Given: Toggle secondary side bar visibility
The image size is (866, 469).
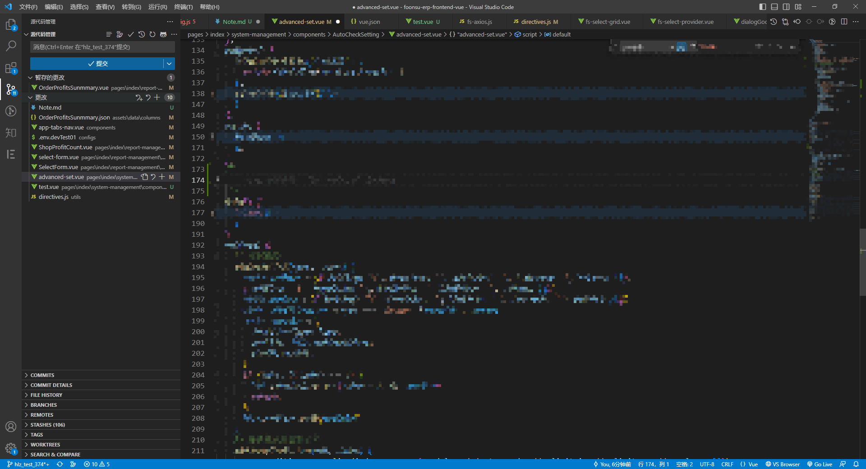Looking at the screenshot, I should click(786, 7).
